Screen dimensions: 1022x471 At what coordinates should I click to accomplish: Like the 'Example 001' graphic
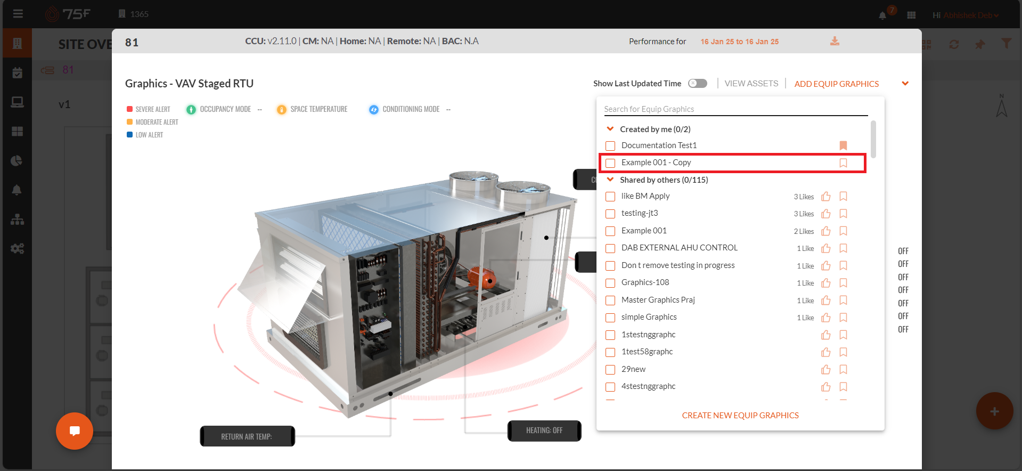[826, 231]
